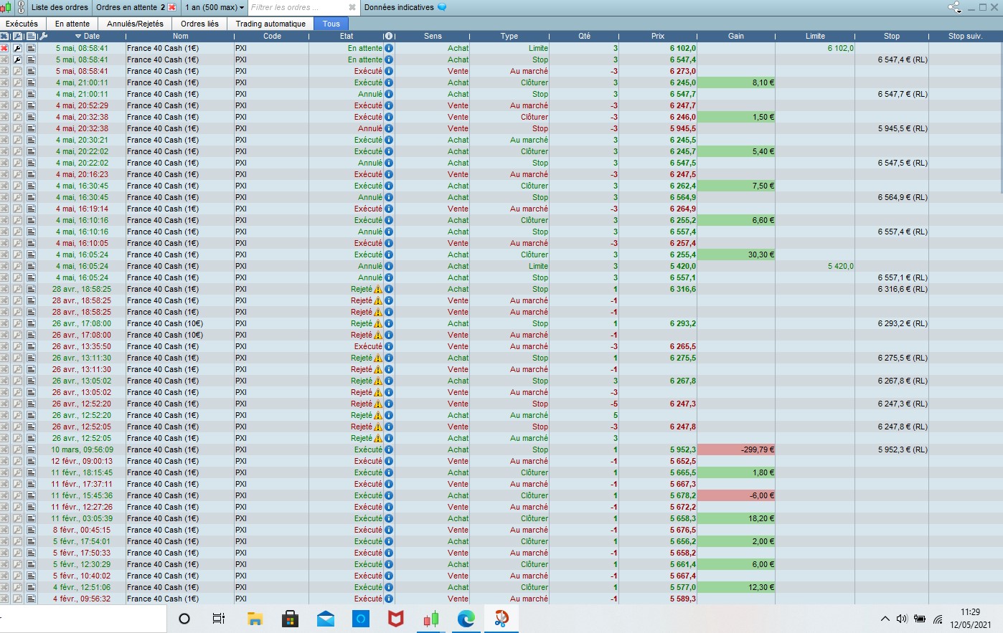
Task: Open the Ordres liés tab
Action: pyautogui.click(x=199, y=24)
